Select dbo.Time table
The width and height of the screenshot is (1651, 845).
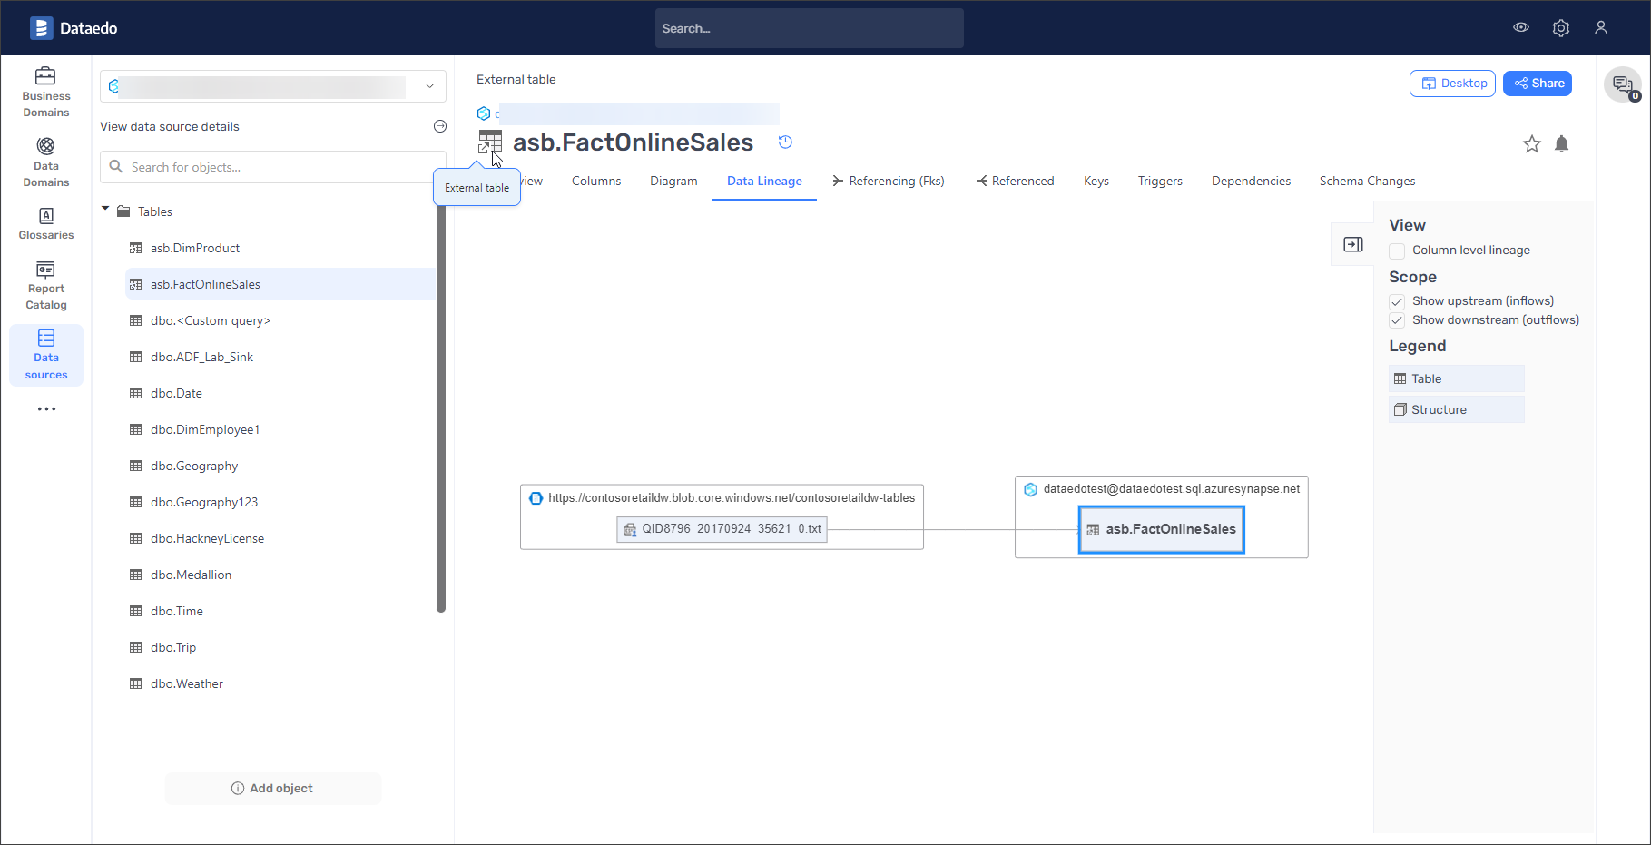[x=280, y=611]
